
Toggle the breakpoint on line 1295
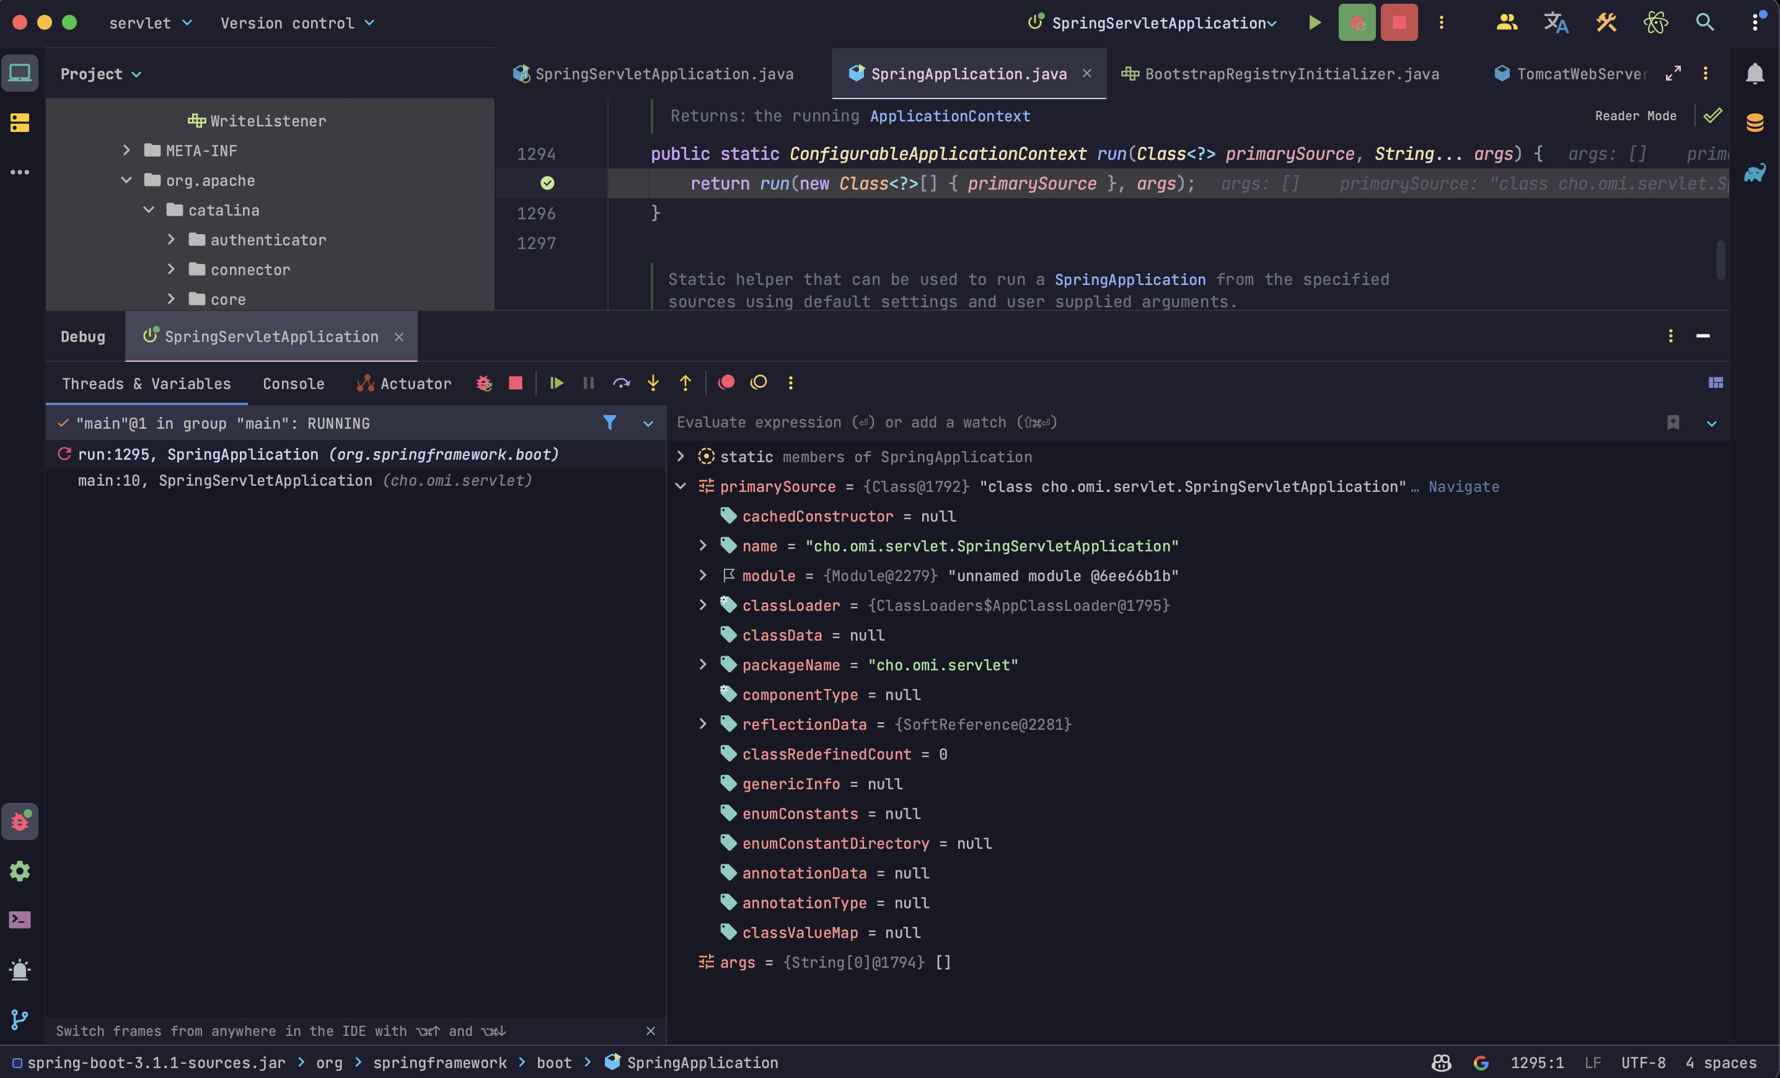pos(547,183)
